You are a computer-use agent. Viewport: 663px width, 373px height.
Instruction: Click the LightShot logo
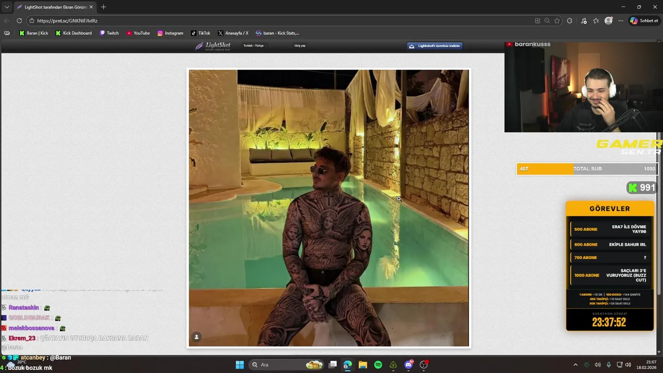[x=213, y=46]
